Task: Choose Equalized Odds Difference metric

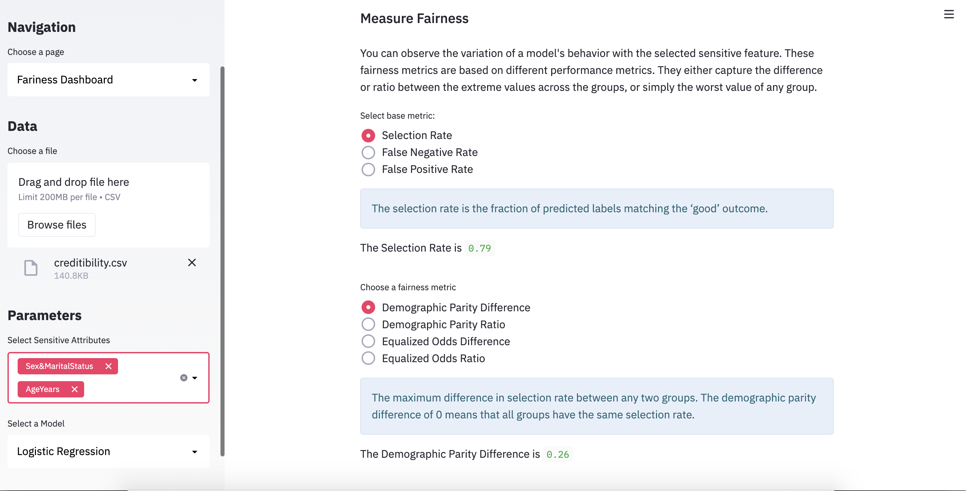Action: point(368,341)
